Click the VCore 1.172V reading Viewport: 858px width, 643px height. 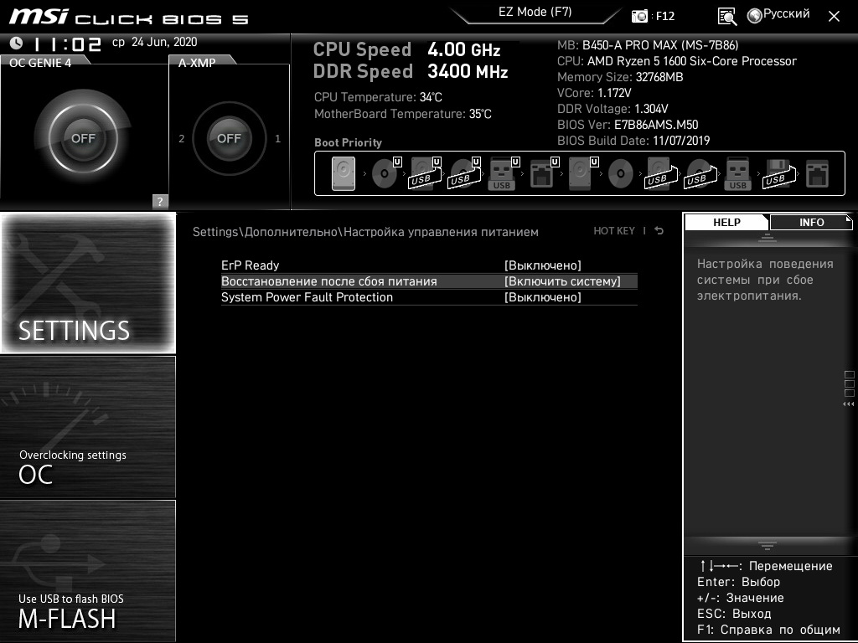(594, 92)
